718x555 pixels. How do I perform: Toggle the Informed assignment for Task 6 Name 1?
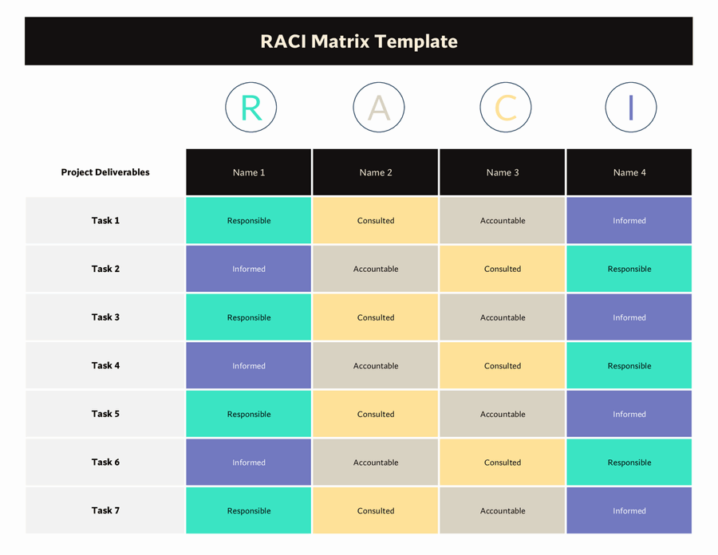point(248,462)
